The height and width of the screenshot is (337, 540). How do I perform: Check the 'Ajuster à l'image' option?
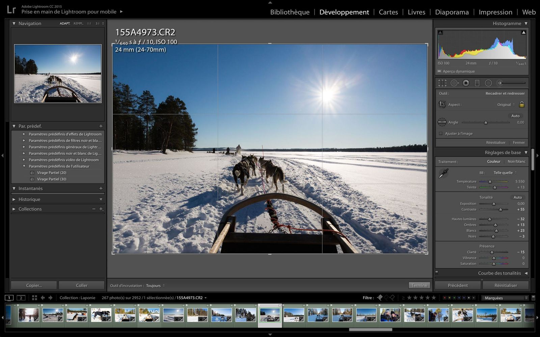[x=441, y=133]
